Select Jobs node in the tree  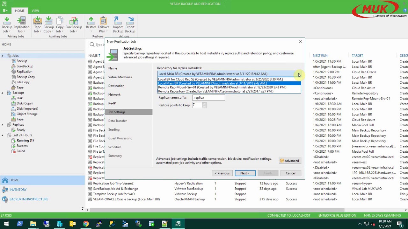pos(15,56)
